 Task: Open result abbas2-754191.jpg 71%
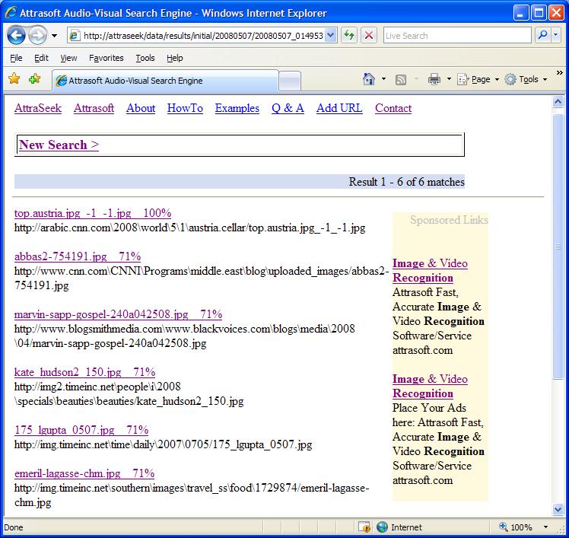(x=78, y=256)
